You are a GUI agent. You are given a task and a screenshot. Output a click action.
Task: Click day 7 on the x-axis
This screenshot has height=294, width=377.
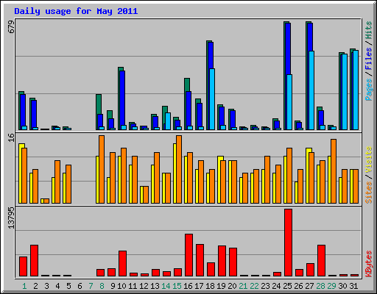click(91, 286)
